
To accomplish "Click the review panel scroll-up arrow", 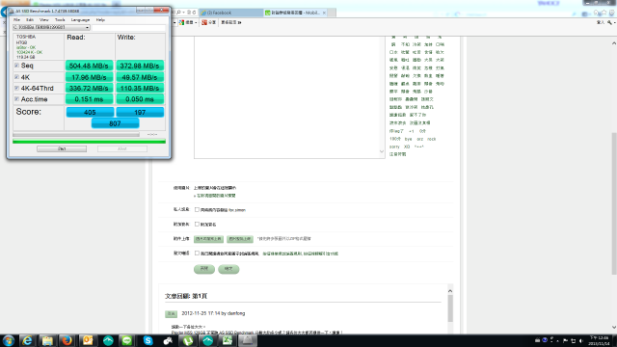I will [x=450, y=290].
